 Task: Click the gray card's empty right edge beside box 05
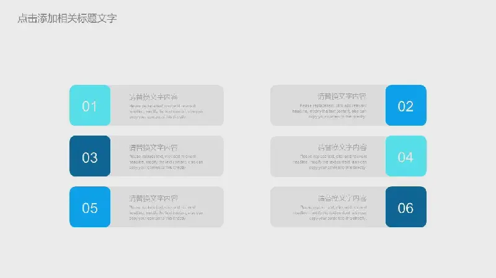215,207
